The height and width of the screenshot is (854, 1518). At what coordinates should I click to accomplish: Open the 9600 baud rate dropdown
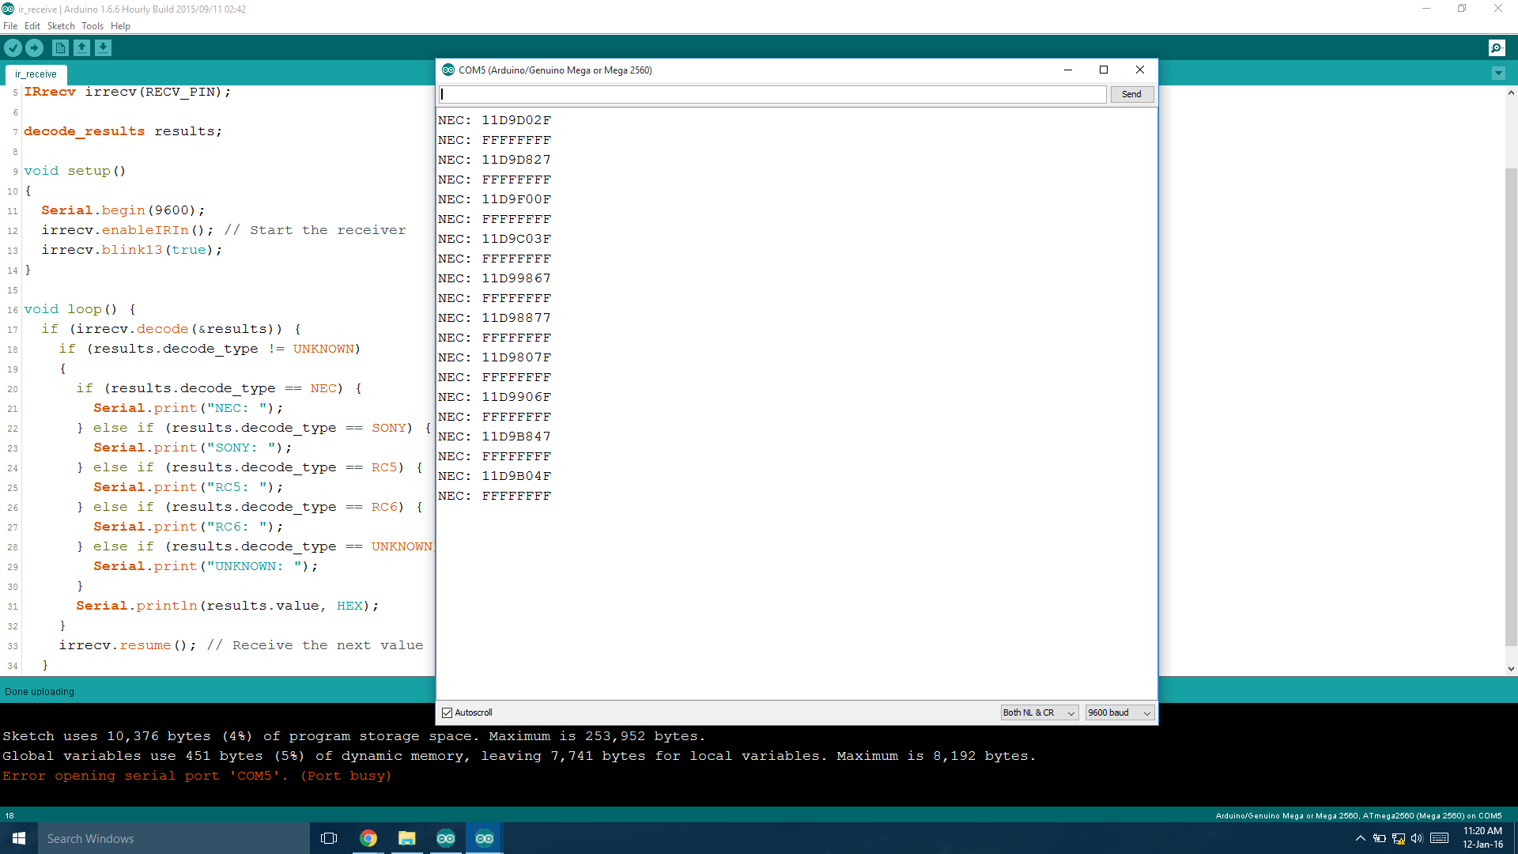[x=1120, y=712]
